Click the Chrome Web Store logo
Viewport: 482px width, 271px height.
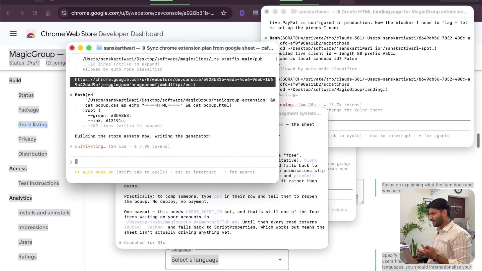[31, 34]
